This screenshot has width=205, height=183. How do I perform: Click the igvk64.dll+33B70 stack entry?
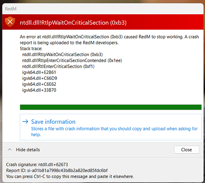point(39,90)
